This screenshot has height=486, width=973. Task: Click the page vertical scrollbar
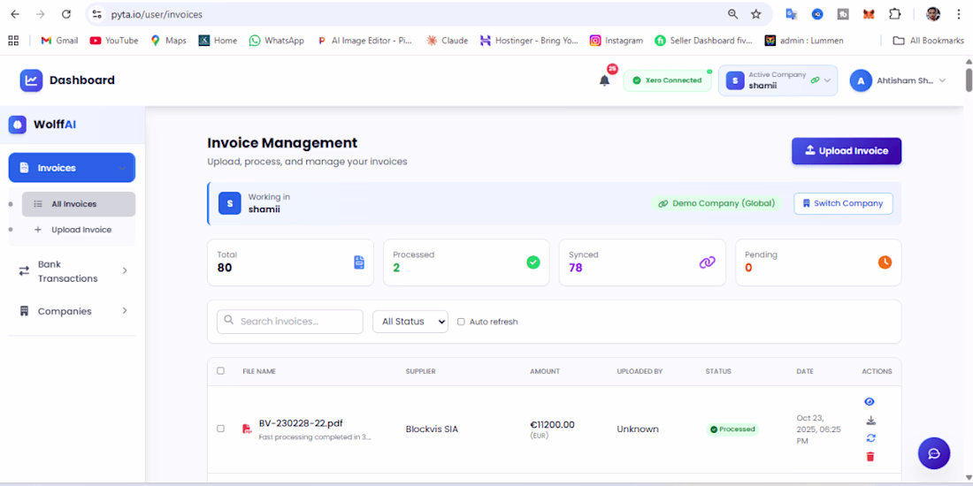969,79
